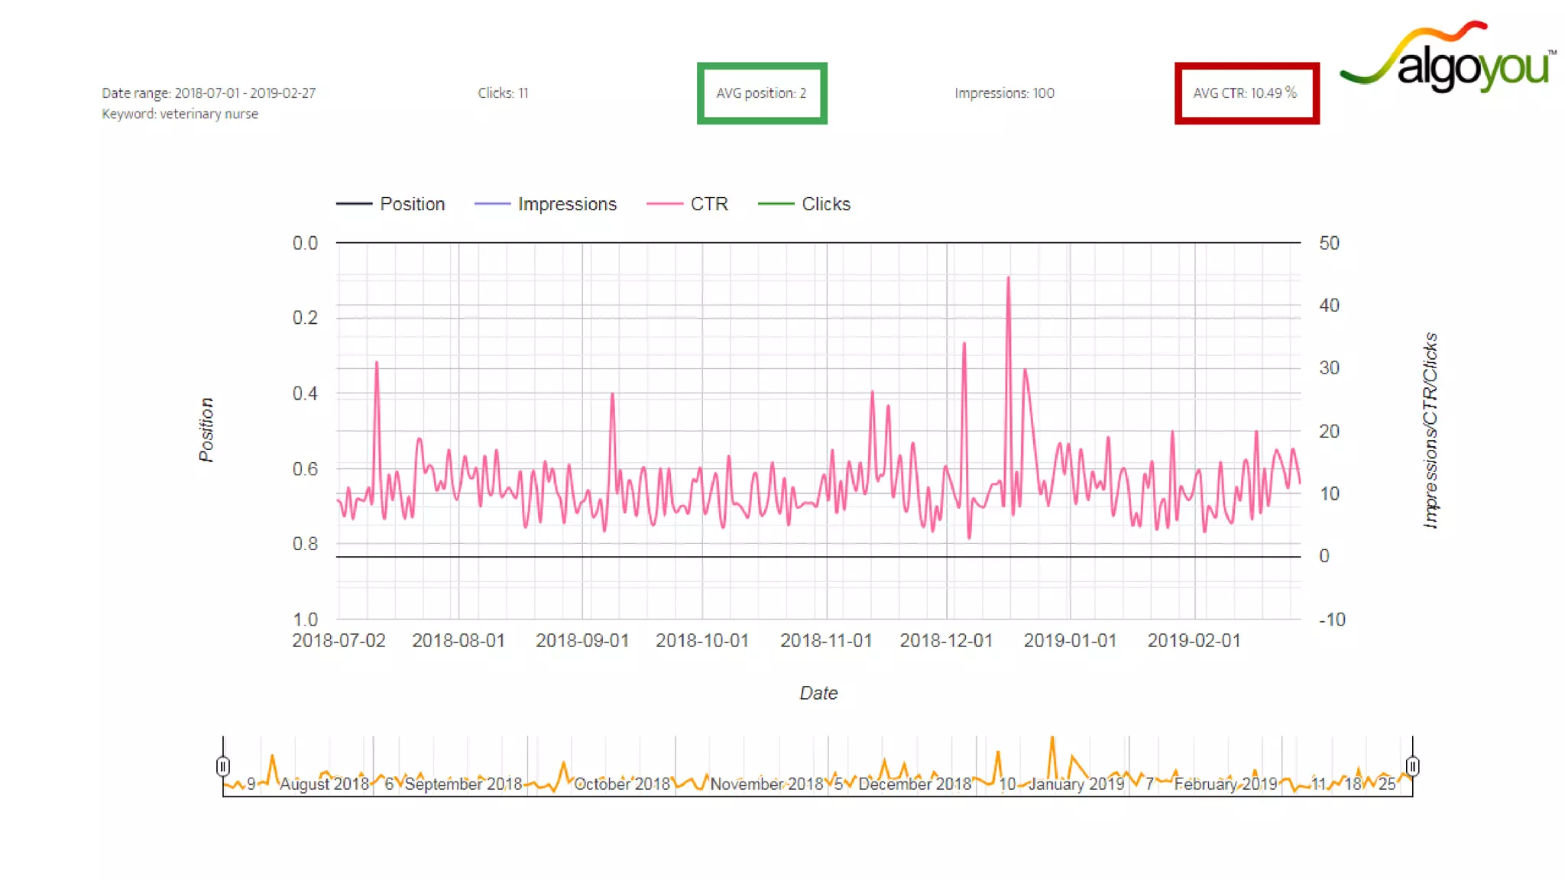Click the left range slider handle
Image resolution: width=1565 pixels, height=880 pixels.
pyautogui.click(x=222, y=765)
